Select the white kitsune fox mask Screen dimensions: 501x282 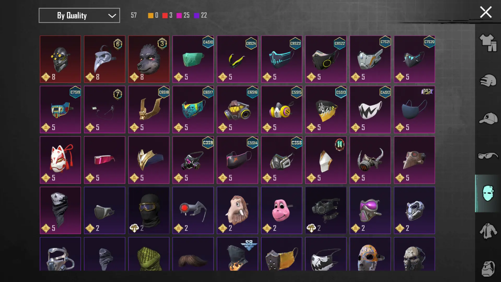60,160
